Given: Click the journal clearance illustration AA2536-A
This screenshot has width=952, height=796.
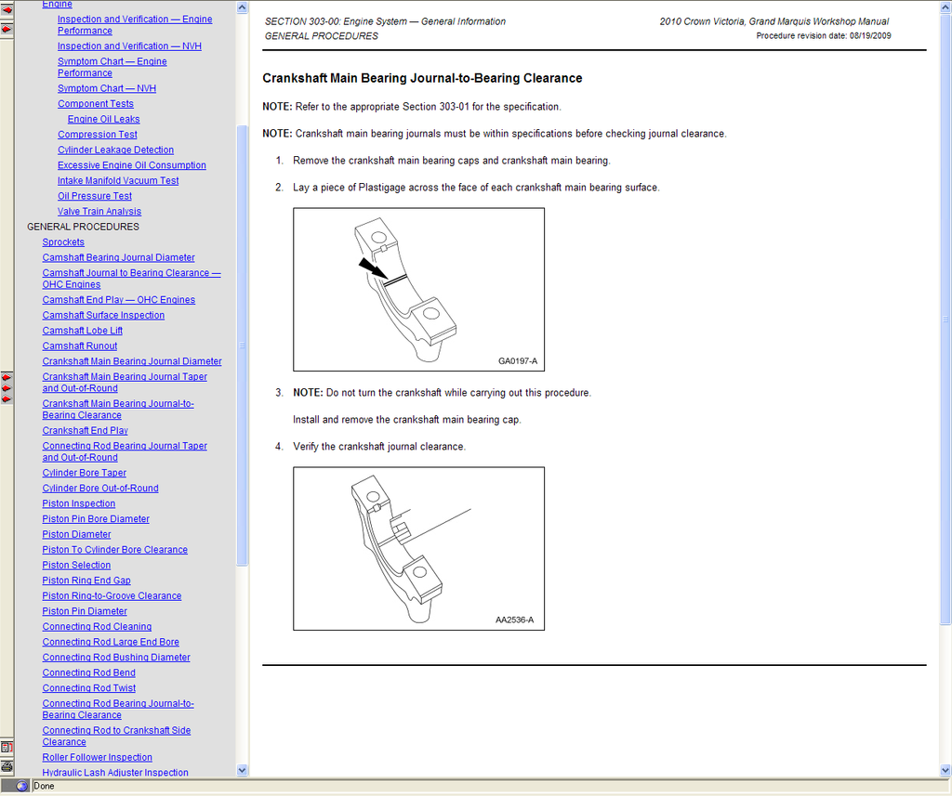Looking at the screenshot, I should (x=418, y=548).
